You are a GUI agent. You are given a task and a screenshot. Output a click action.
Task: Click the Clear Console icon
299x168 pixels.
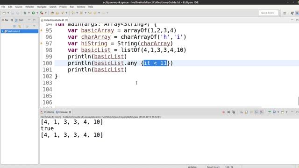coord(241,112)
